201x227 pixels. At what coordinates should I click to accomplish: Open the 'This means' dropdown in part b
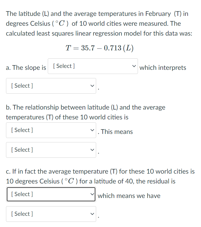(x=51, y=150)
